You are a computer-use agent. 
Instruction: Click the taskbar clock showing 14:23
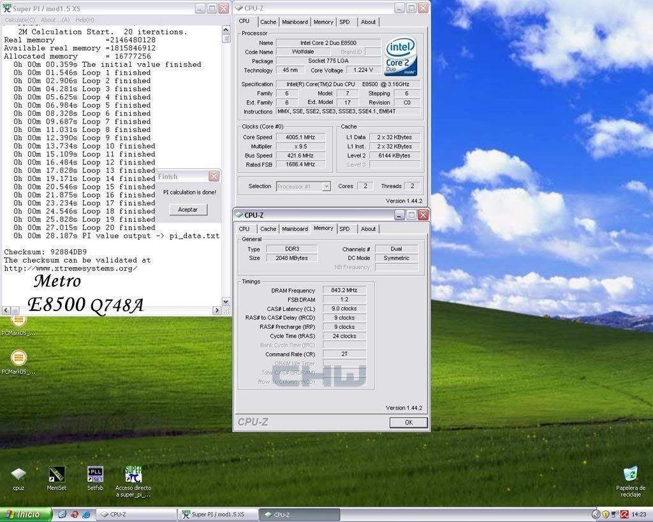point(639,514)
